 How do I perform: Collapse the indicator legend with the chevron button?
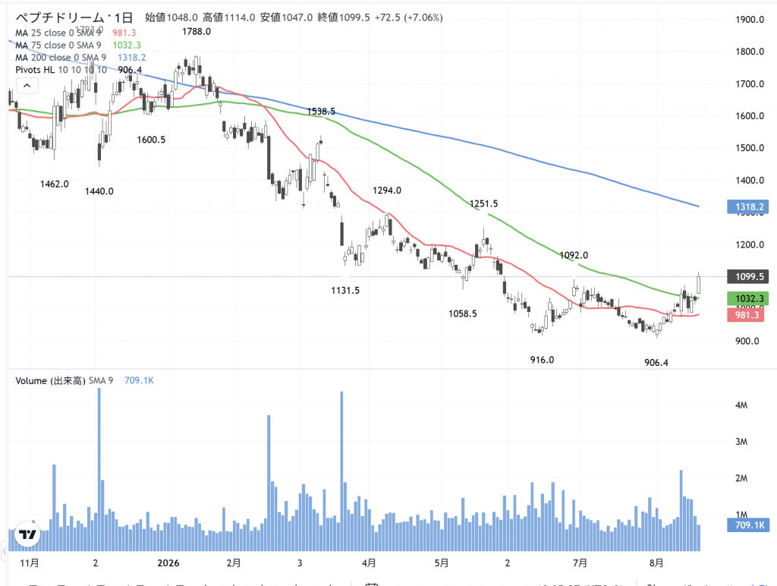pos(27,86)
